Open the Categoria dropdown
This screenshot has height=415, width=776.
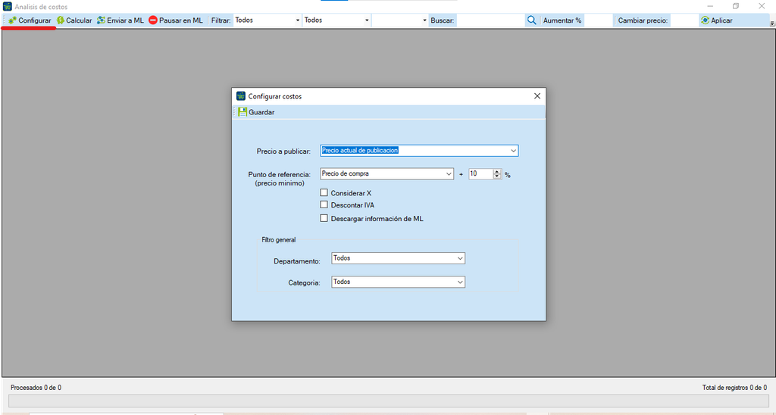click(399, 282)
